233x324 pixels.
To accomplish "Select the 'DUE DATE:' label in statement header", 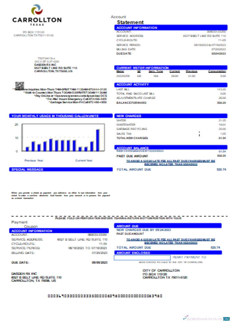I will (124, 53).
